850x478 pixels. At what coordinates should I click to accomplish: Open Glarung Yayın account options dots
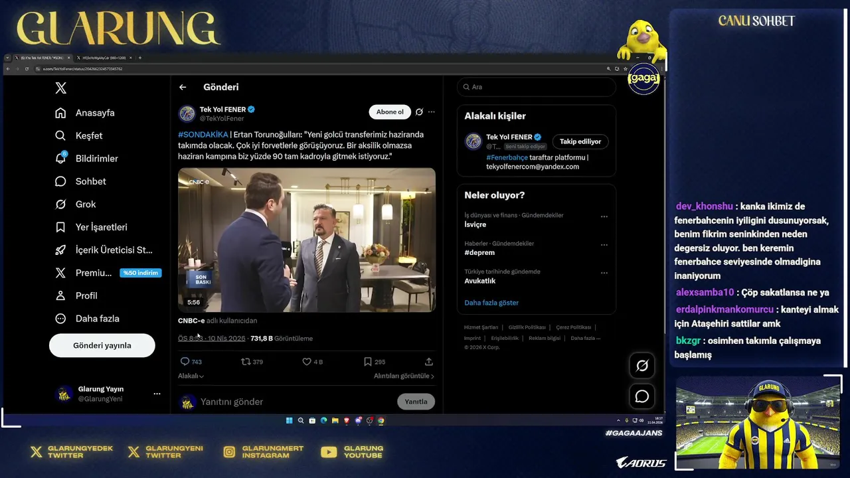pos(157,394)
